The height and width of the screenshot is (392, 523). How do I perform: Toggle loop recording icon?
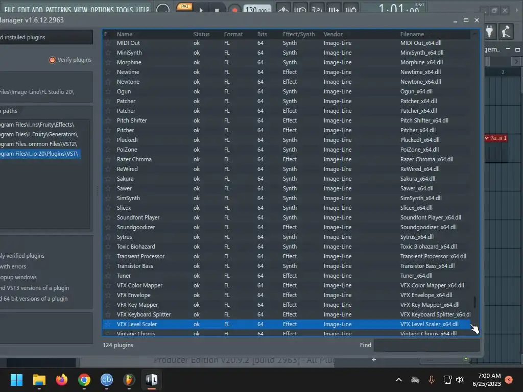(x=350, y=8)
